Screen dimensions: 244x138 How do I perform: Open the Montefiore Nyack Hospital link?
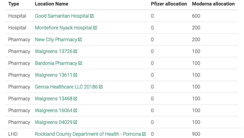pos(63,28)
